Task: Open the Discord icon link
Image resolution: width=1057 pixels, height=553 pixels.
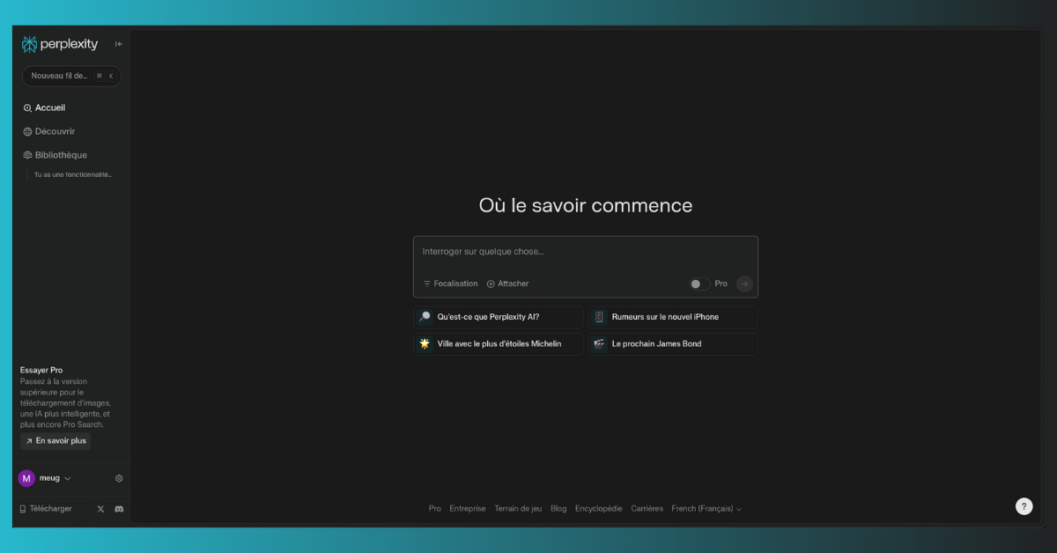Action: pyautogui.click(x=119, y=509)
